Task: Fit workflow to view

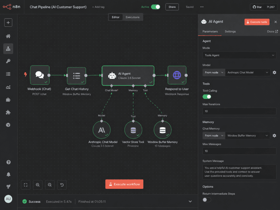Action: pos(26,185)
